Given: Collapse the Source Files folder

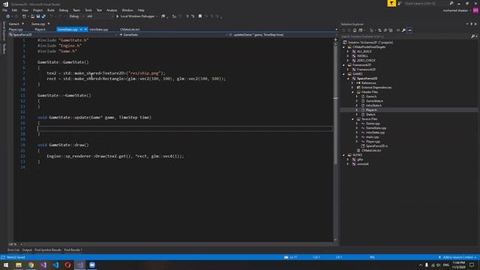Looking at the screenshot, I should [352, 119].
